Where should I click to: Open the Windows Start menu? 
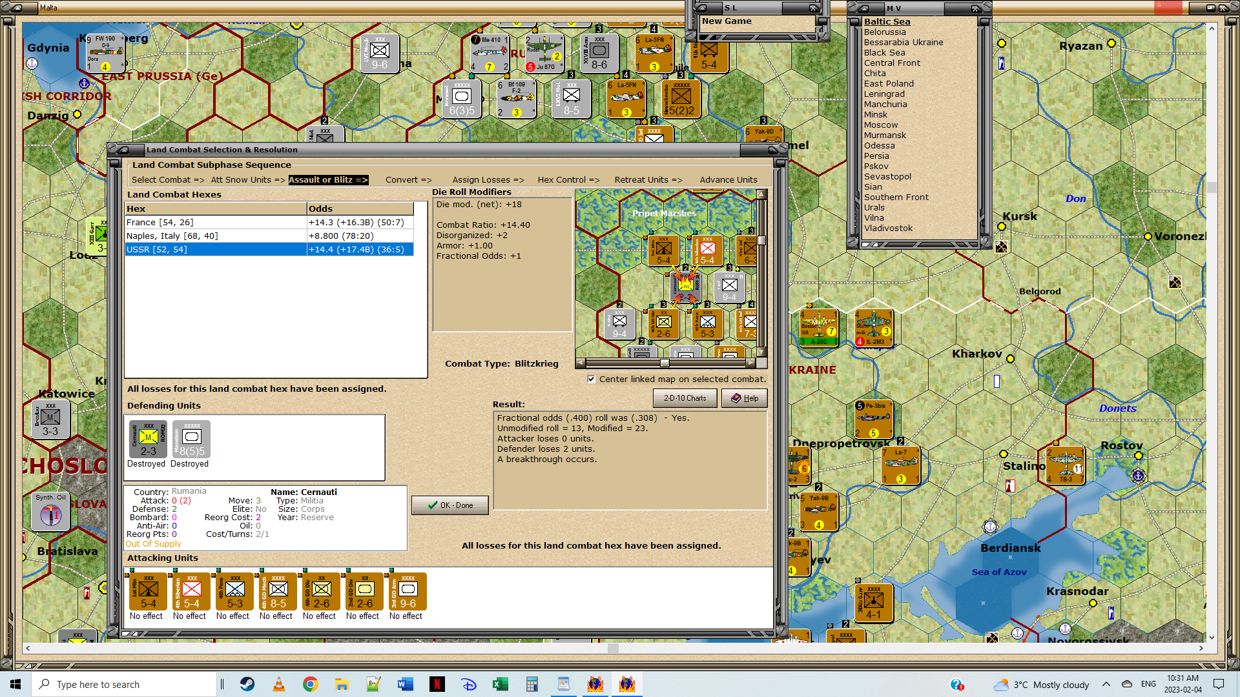click(x=15, y=684)
